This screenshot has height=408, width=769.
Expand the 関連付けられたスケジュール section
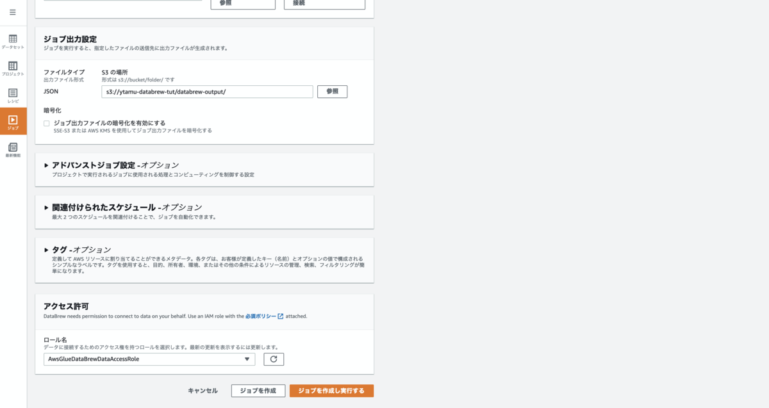(47, 207)
